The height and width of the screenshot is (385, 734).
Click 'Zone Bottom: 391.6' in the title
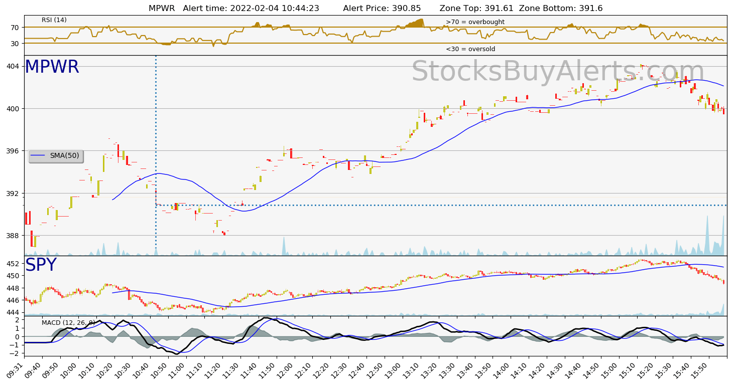pyautogui.click(x=561, y=9)
